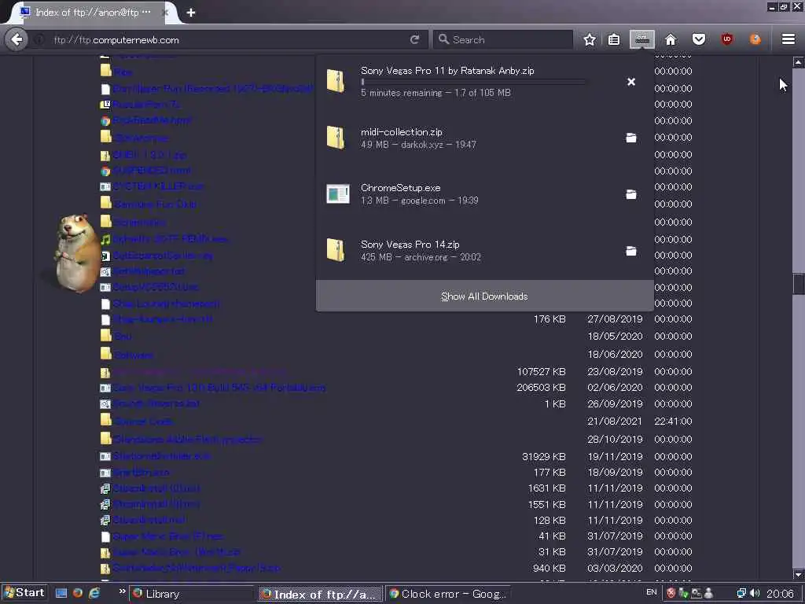Image resolution: width=805 pixels, height=604 pixels.
Task: Open the Software folder link
Action: pos(134,355)
